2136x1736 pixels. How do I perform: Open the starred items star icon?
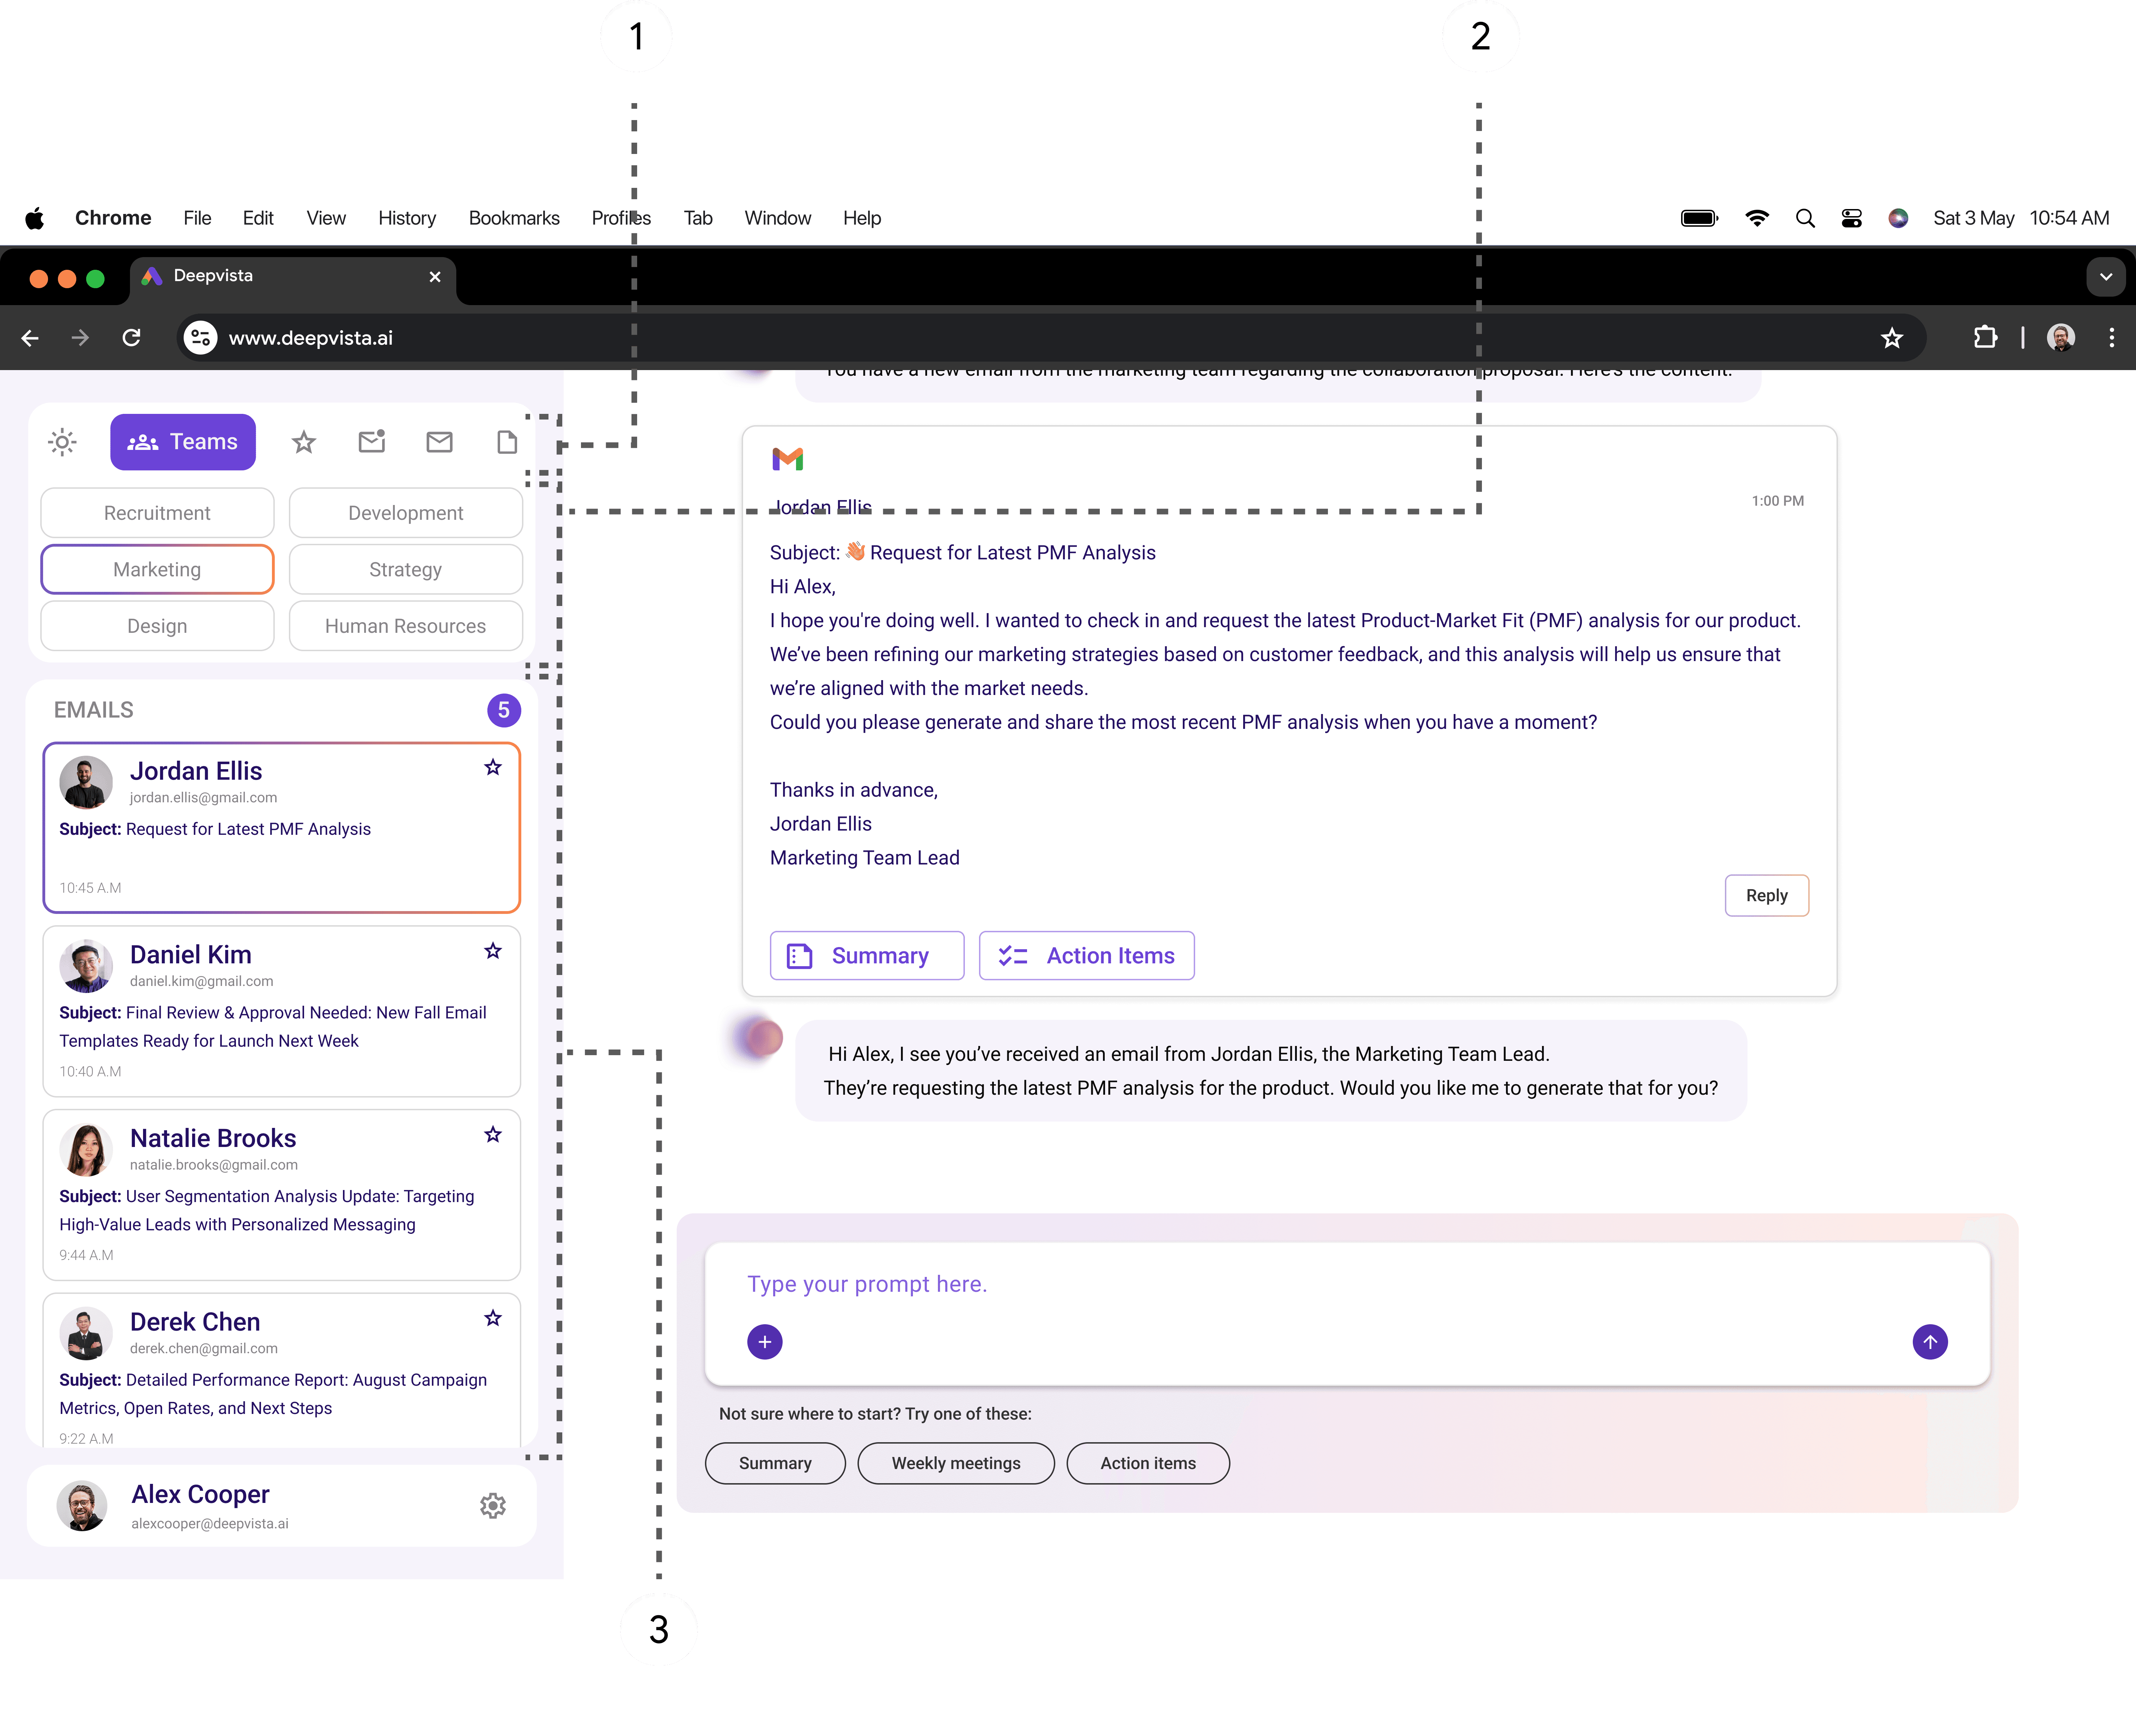click(304, 442)
